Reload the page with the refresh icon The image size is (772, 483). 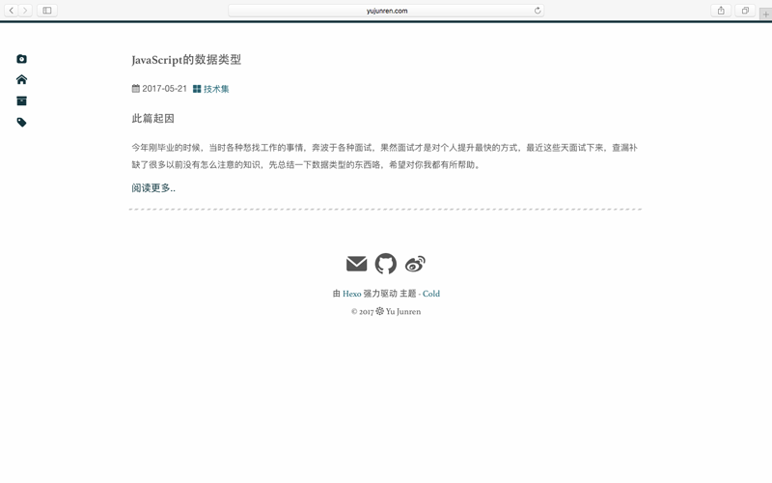pyautogui.click(x=538, y=11)
